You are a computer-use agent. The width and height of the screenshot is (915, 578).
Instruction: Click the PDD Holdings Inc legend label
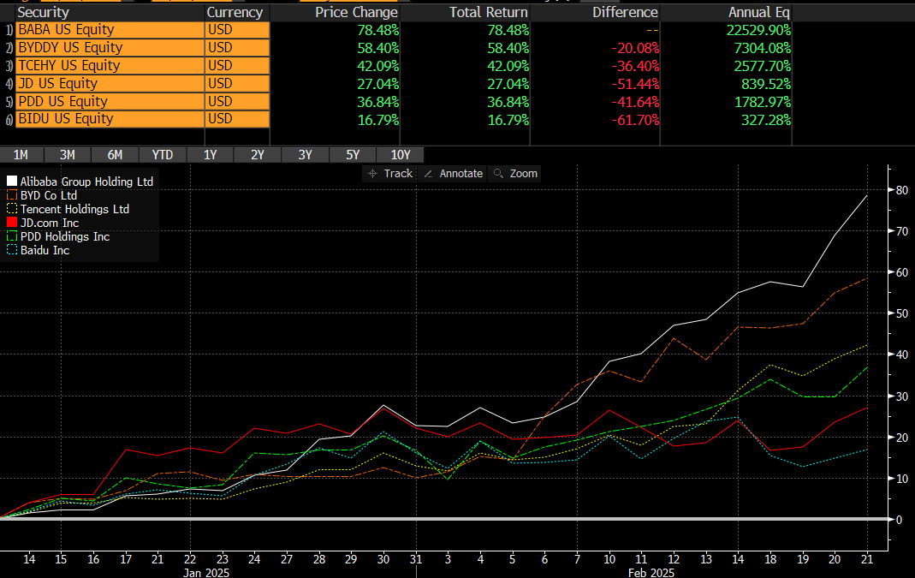(65, 236)
